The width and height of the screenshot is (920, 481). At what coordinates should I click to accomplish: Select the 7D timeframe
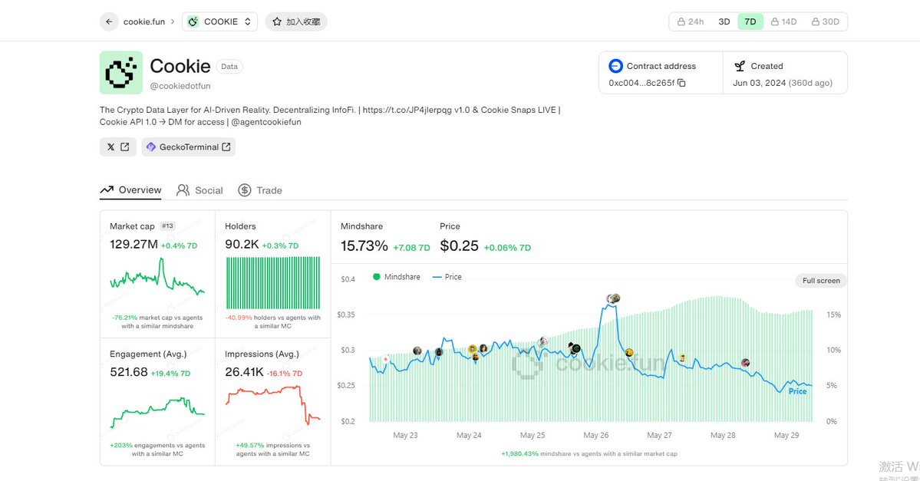click(750, 21)
